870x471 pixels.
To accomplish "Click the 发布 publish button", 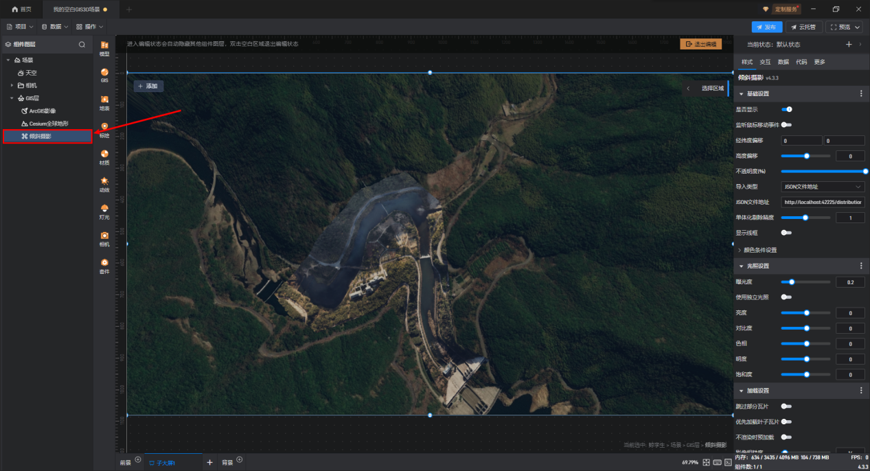I will click(766, 27).
